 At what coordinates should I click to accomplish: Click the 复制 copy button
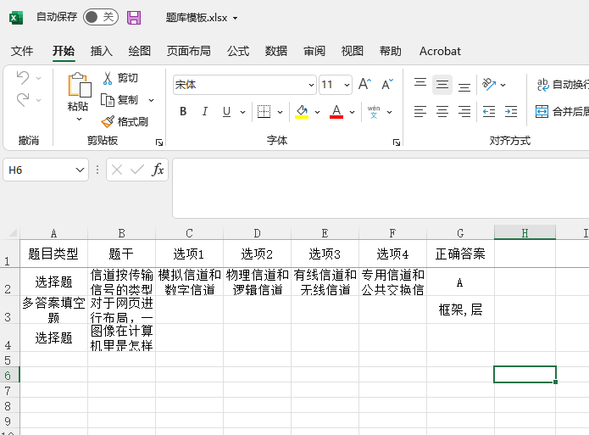tap(119, 100)
